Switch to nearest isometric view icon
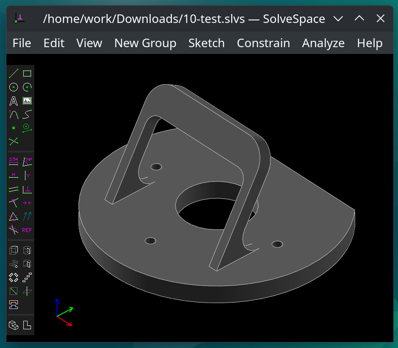Viewport: 398px width, 348px height. [x=14, y=325]
